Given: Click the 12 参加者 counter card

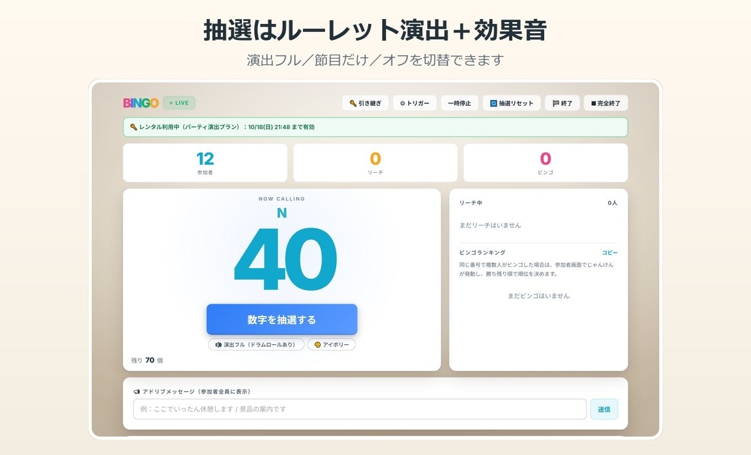Looking at the screenshot, I should (x=205, y=163).
